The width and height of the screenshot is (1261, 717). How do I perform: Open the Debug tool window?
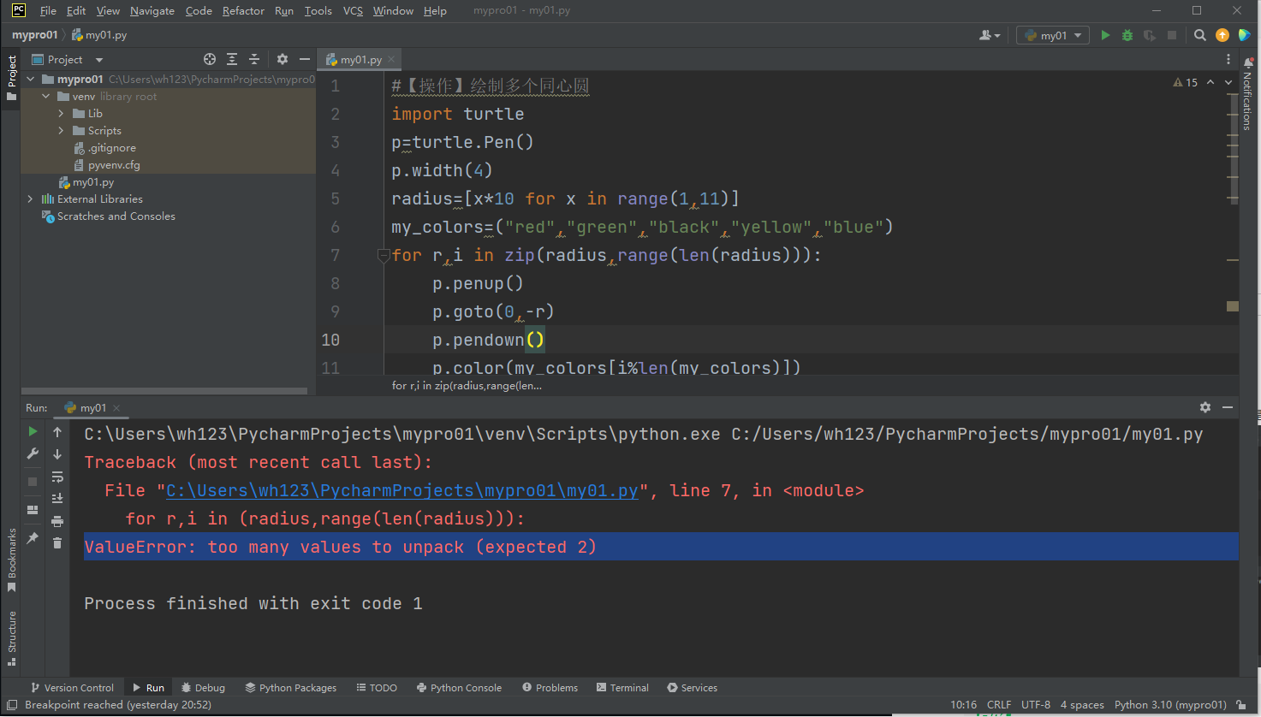203,687
